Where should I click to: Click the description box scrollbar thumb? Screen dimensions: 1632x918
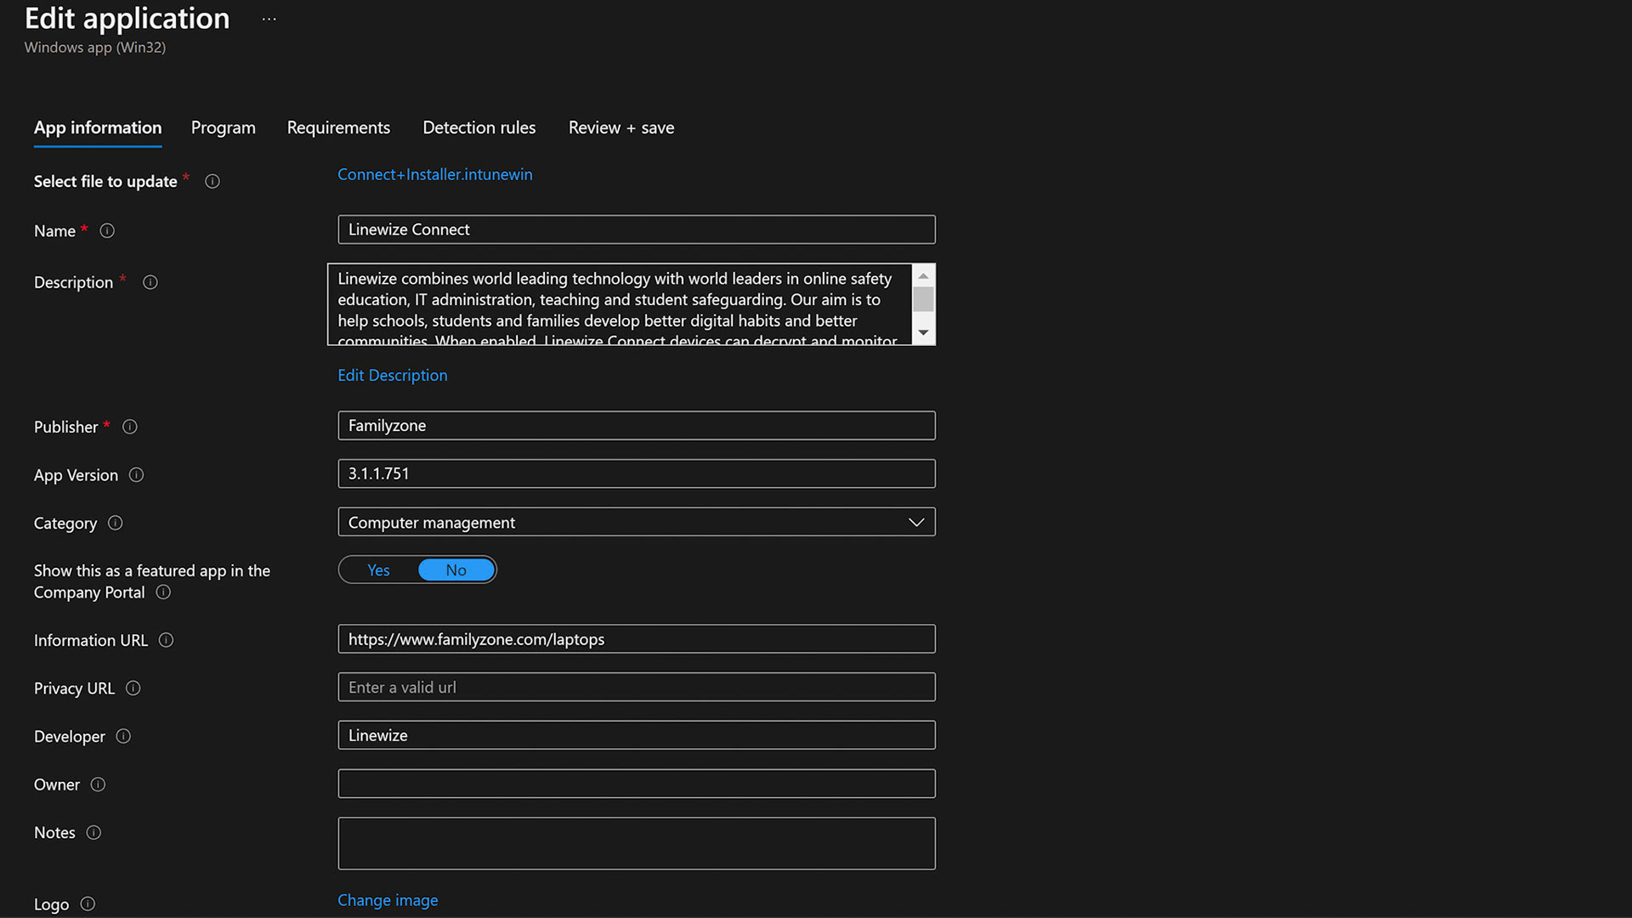point(923,299)
